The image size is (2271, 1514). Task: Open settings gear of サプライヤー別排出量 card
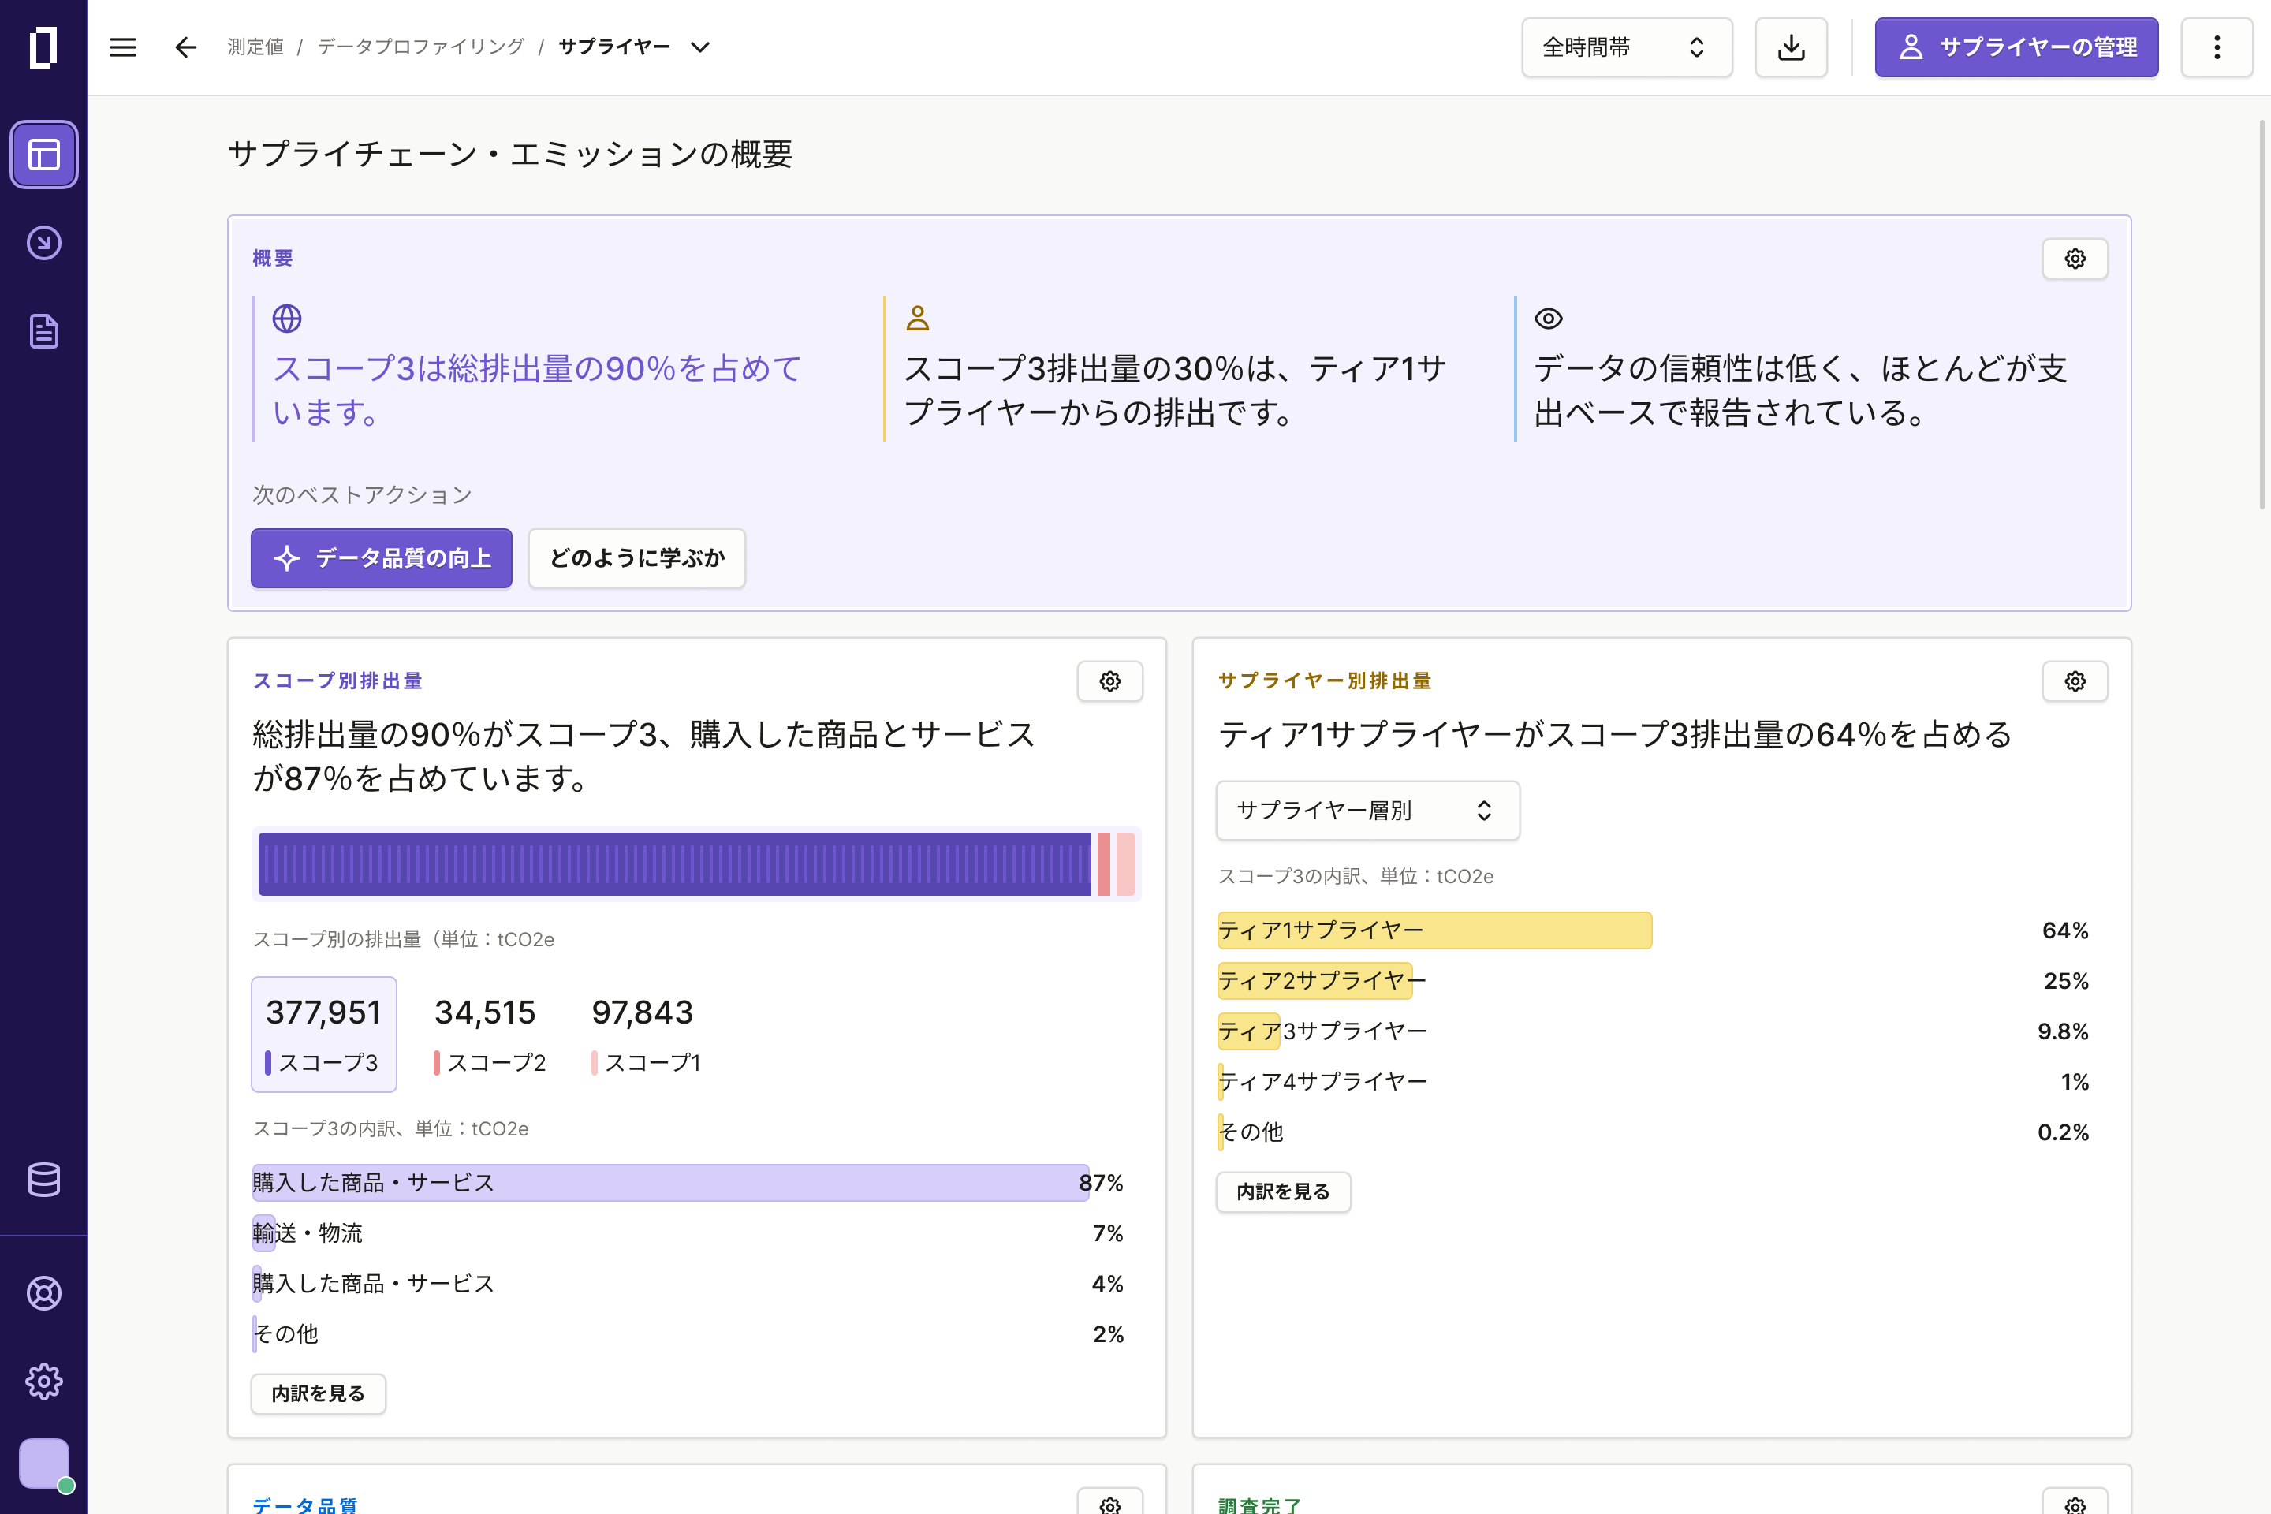(2075, 681)
